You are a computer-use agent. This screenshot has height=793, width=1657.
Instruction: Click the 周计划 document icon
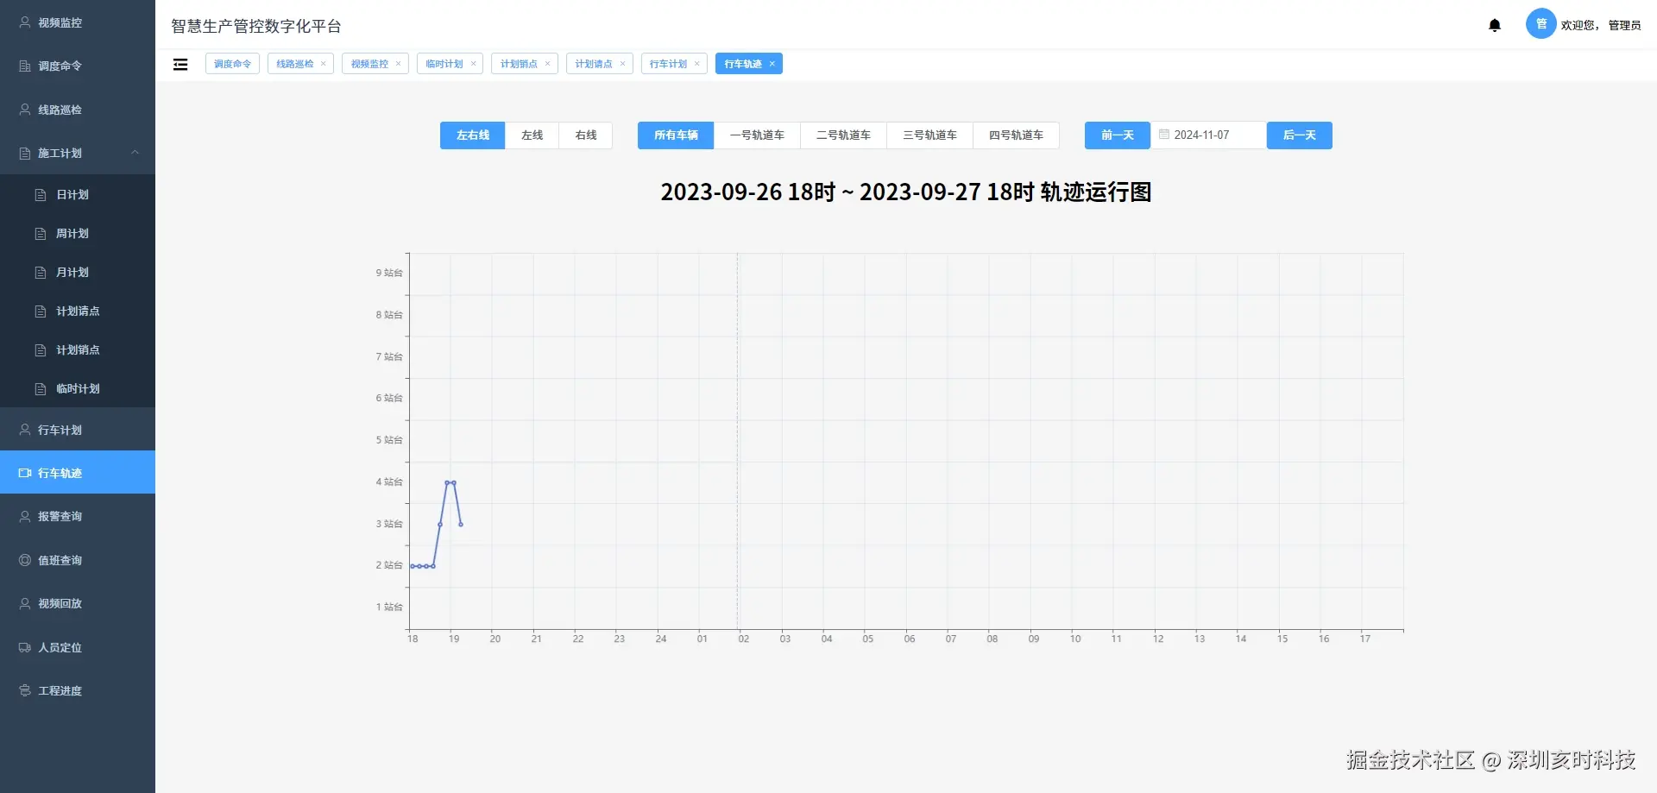pos(41,234)
